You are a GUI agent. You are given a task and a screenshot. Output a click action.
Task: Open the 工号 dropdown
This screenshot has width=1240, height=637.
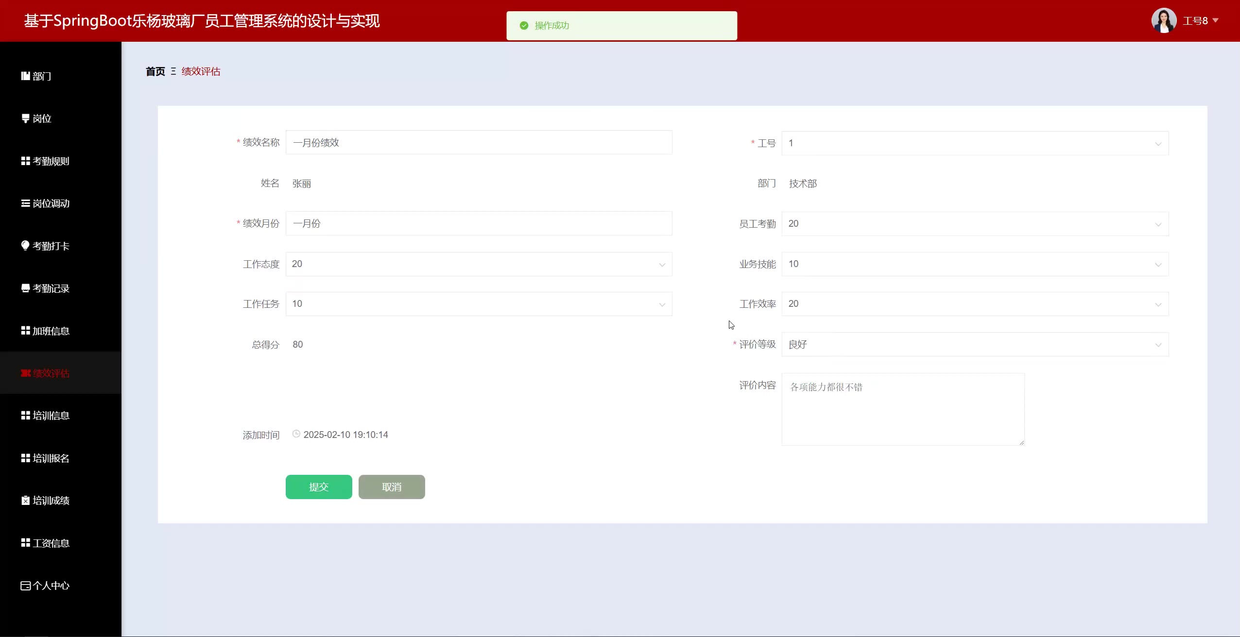pos(974,143)
